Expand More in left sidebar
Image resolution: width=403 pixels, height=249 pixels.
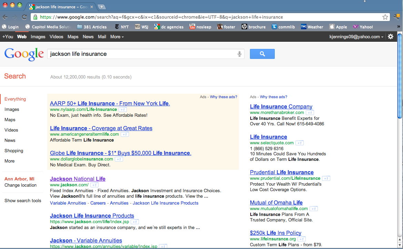10,161
